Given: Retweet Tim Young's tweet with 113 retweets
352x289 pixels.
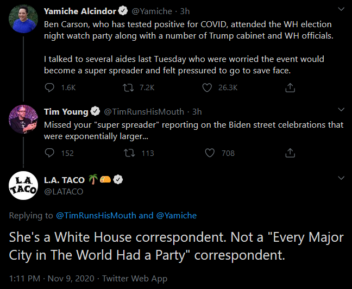Looking at the screenshot, I should (x=129, y=153).
